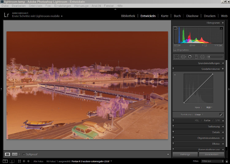Show the grid view icon in filmstrip bar
The width and height of the screenshot is (230, 164).
tap(19, 161)
